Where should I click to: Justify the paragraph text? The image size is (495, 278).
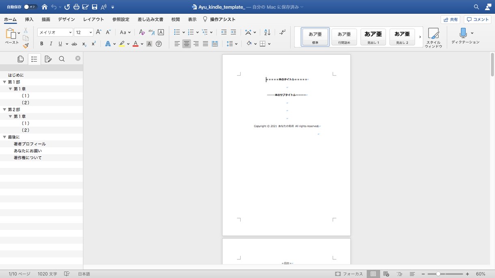coord(205,44)
